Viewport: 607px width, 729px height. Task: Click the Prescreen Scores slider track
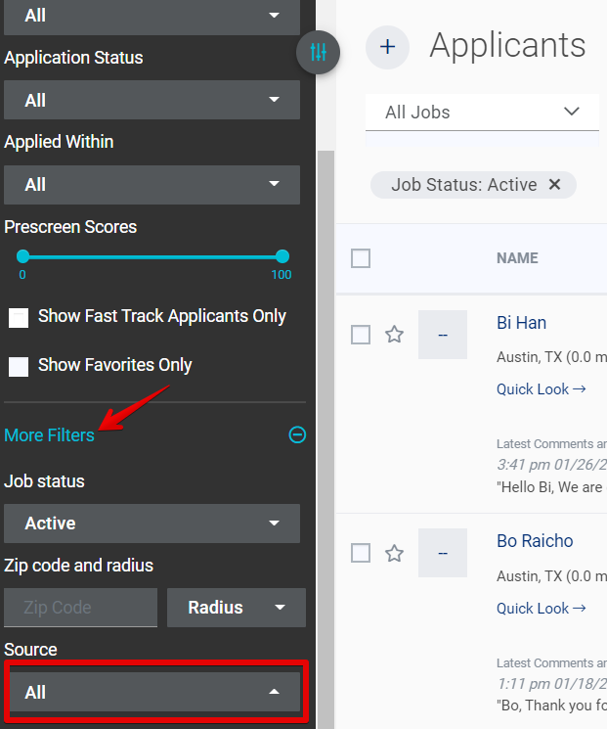[152, 256]
